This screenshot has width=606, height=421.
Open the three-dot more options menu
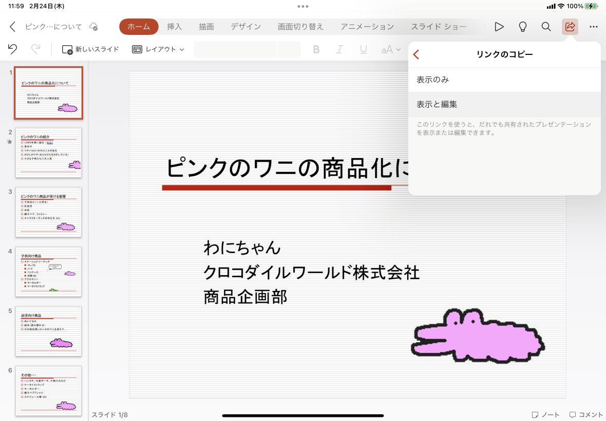tap(594, 27)
